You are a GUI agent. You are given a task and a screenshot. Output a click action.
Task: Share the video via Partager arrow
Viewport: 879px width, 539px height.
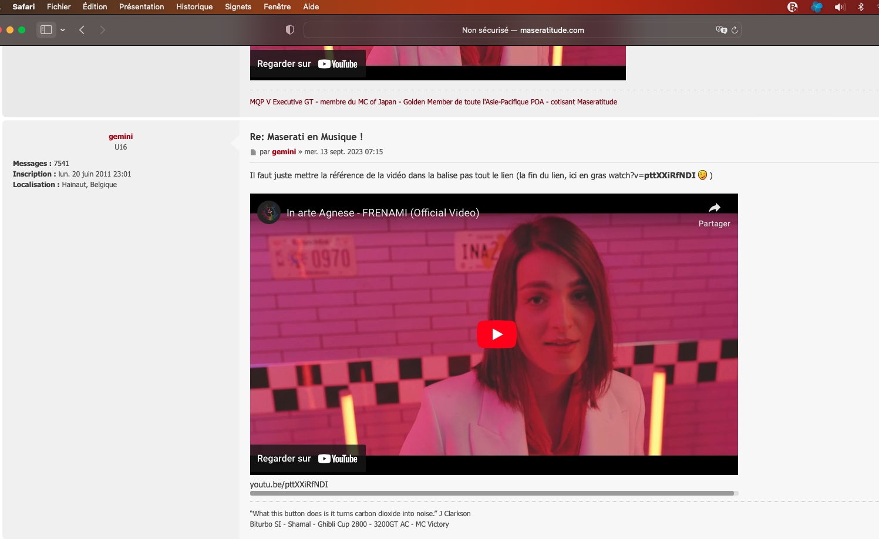pos(714,208)
